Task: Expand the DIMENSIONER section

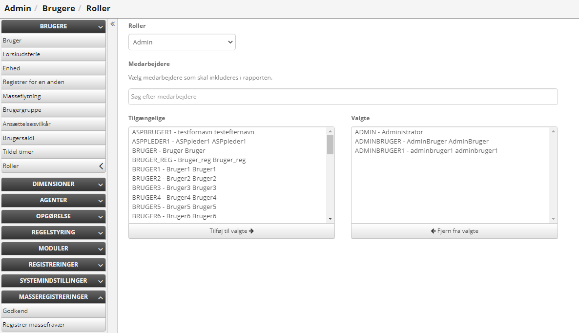Action: tap(53, 184)
